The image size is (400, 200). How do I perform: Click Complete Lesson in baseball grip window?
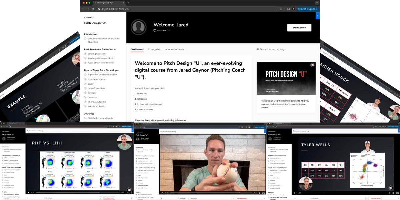(x=243, y=198)
